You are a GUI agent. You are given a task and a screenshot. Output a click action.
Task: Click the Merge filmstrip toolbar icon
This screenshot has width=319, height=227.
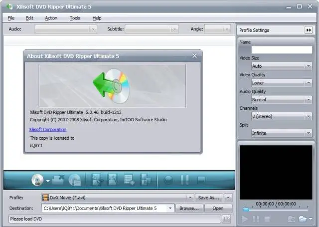(x=146, y=180)
